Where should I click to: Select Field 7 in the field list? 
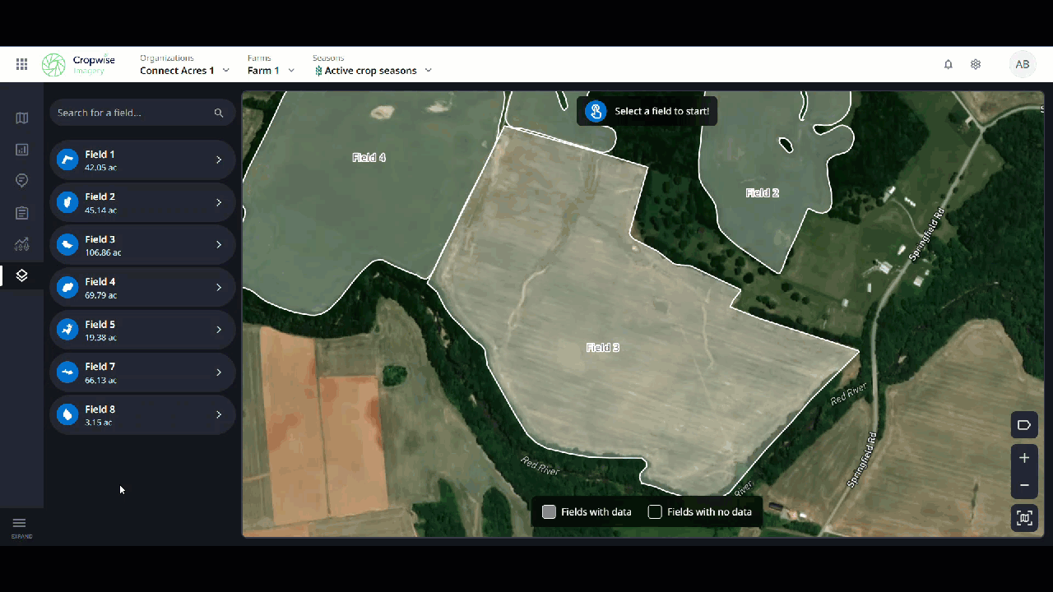pos(142,372)
